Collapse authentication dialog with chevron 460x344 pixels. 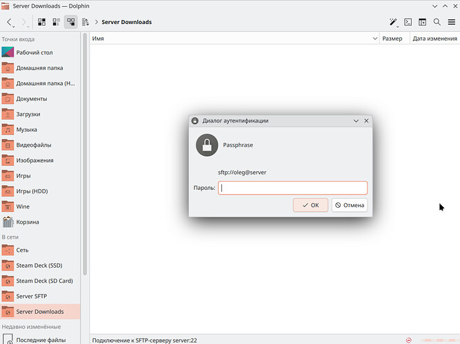tap(356, 120)
